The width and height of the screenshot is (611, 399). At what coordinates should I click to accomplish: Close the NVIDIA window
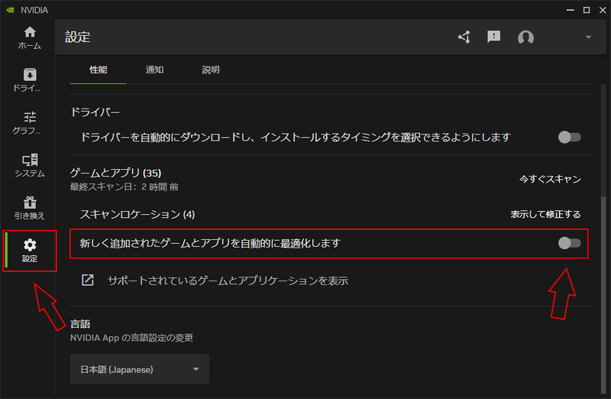click(603, 10)
